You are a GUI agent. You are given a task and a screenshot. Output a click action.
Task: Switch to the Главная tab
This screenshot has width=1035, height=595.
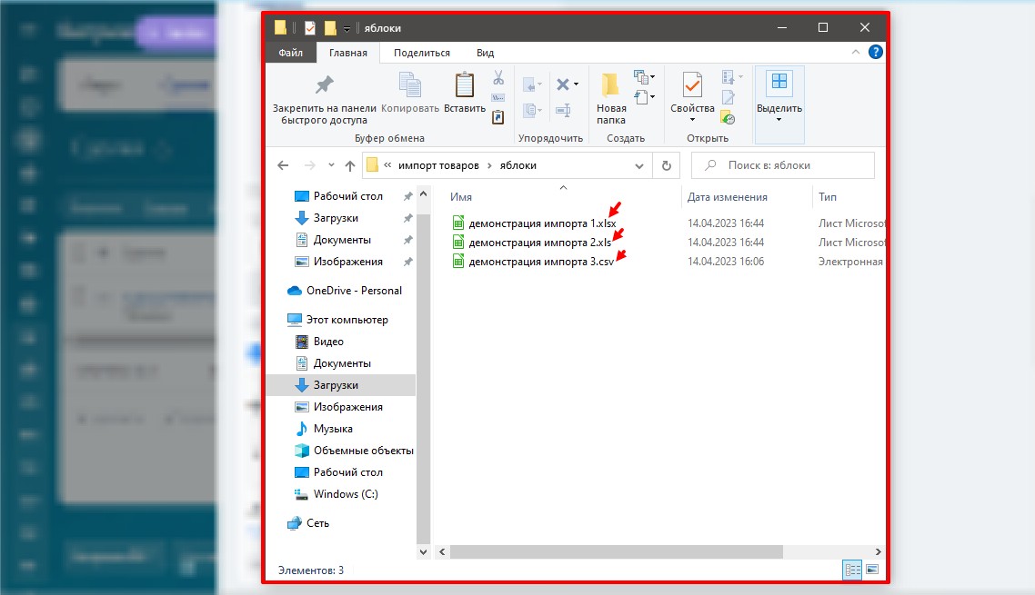tap(347, 53)
